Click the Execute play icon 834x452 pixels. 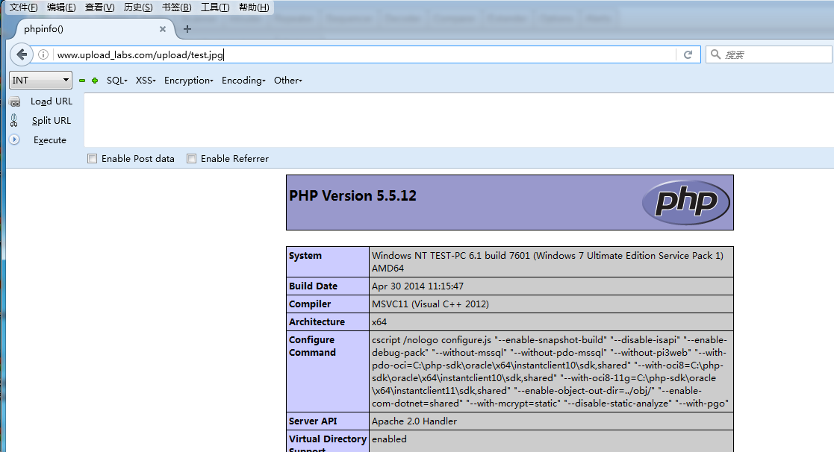click(x=14, y=139)
